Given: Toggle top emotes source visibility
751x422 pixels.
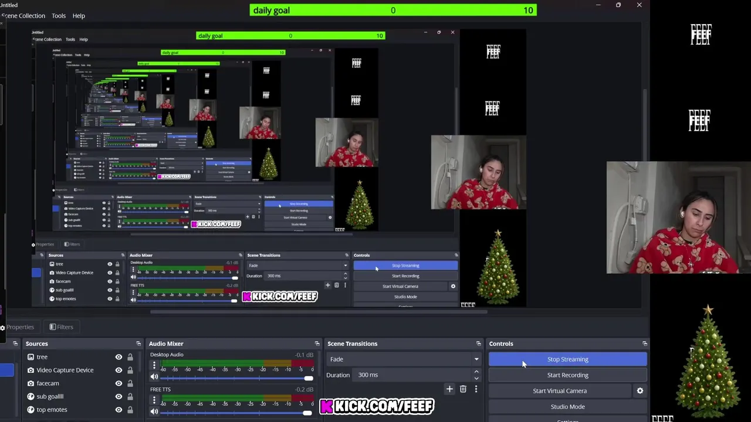Looking at the screenshot, I should pos(119,410).
